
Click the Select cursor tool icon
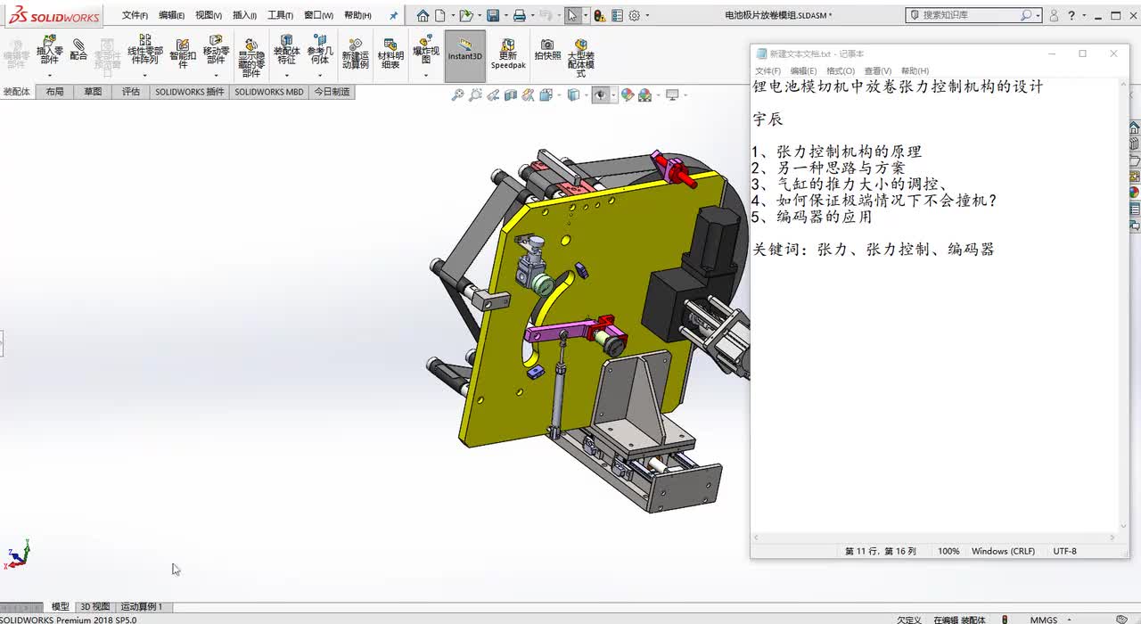(x=573, y=15)
